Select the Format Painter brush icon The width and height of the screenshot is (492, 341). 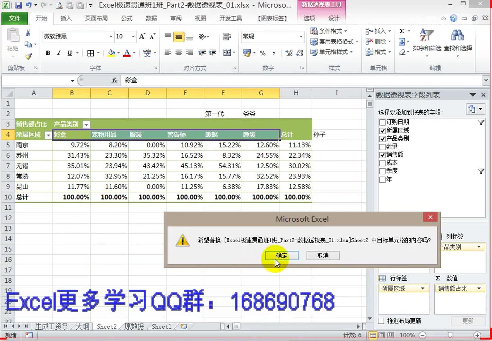pyautogui.click(x=28, y=56)
